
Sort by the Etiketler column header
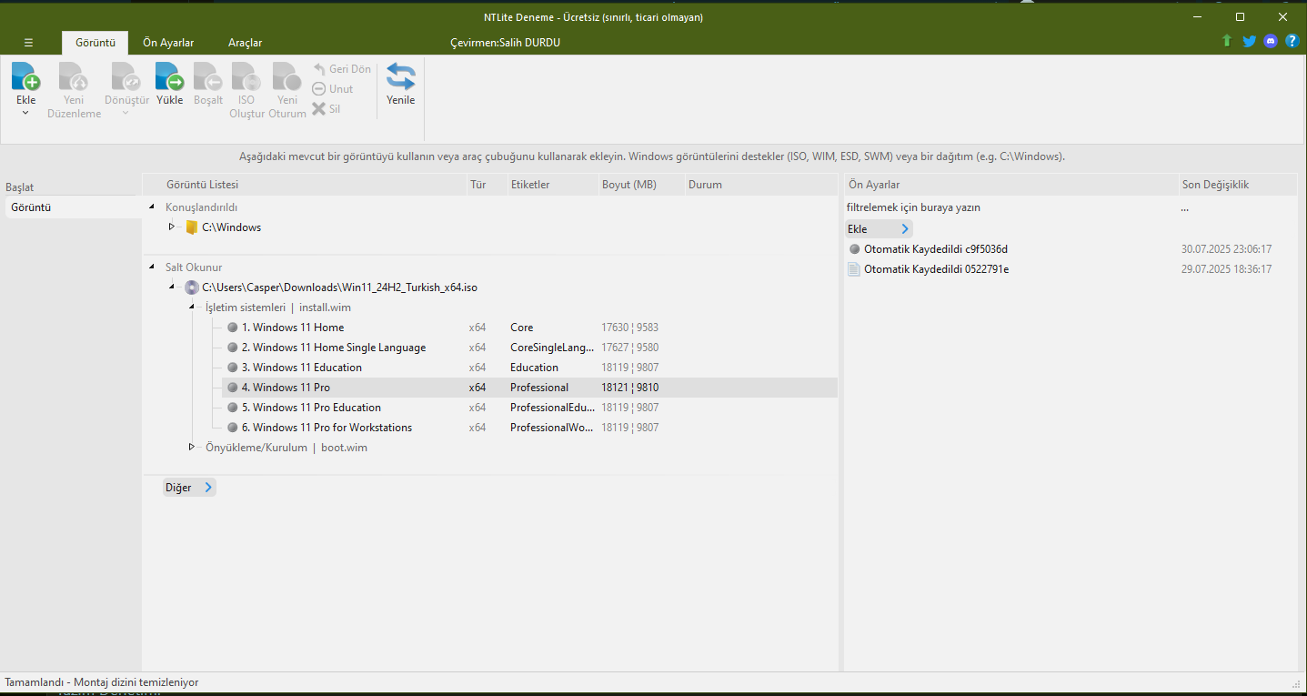pyautogui.click(x=551, y=185)
